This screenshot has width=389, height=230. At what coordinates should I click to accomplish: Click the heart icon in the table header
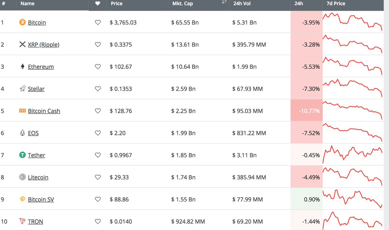click(98, 4)
